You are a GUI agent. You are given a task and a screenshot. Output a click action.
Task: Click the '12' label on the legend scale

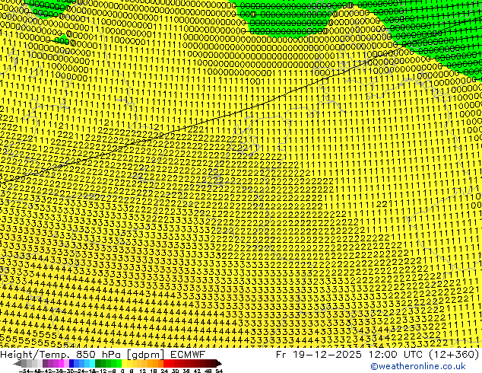click(143, 371)
